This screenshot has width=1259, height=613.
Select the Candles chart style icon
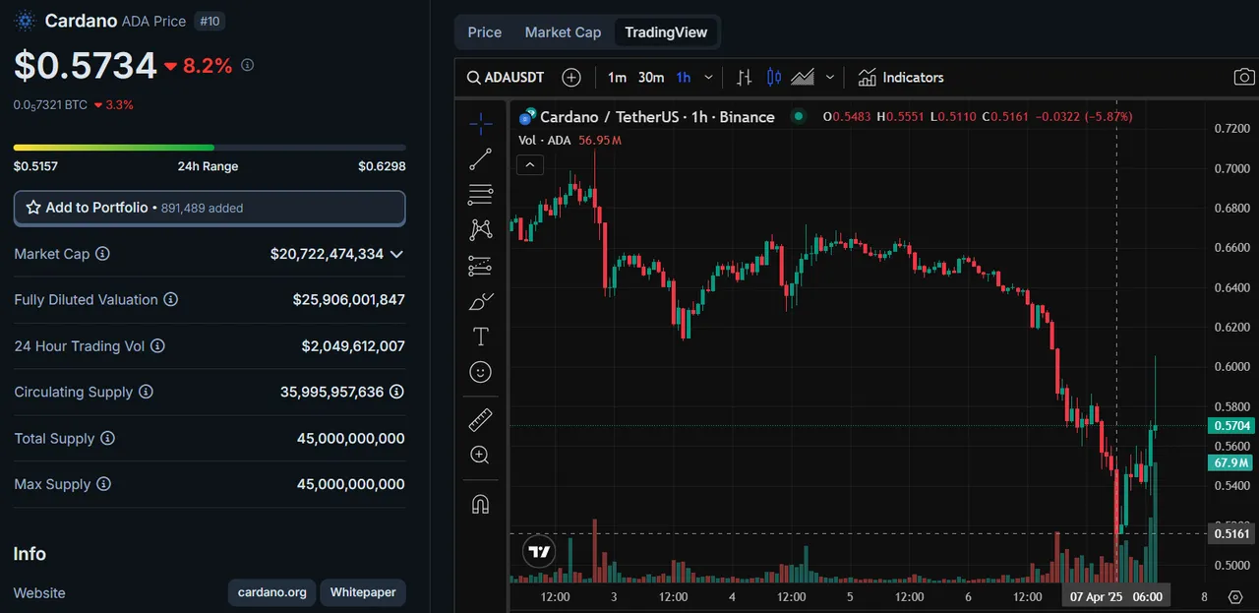773,78
